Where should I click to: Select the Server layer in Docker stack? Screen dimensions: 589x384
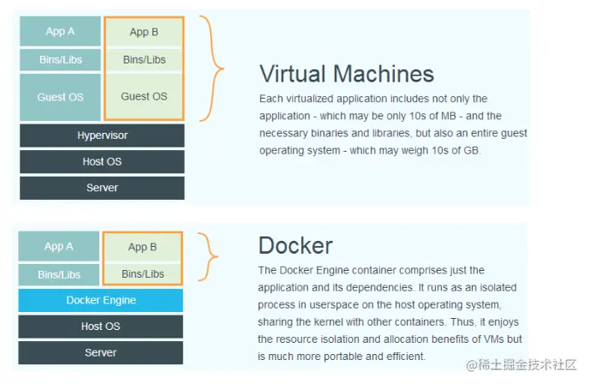(x=101, y=353)
